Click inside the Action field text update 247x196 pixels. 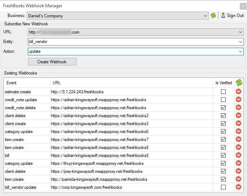[x=35, y=51]
